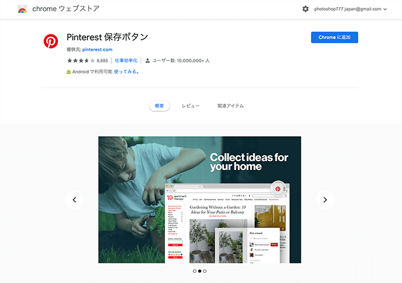
Task: Click the Chrome に追加 button
Action: click(x=335, y=37)
